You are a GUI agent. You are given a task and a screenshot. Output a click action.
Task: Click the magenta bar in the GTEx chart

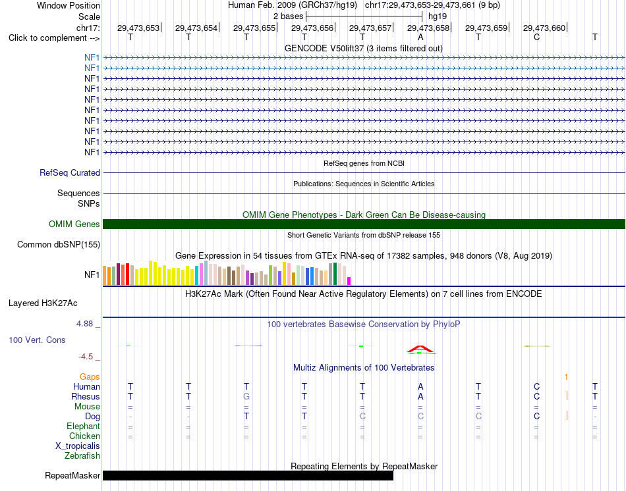[349, 281]
